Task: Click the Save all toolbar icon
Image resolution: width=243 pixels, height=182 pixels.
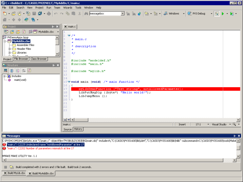Action: [40, 14]
